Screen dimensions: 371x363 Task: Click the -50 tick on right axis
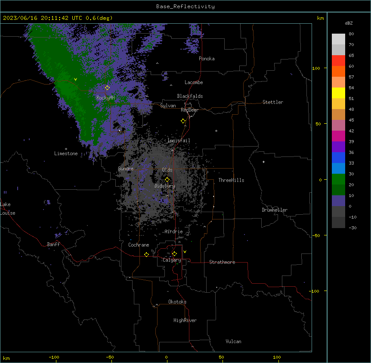tap(316, 235)
